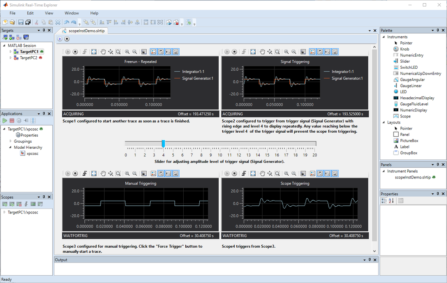Run the instrument panel using play button
Image resolution: width=447 pixels, height=283 pixels.
[59, 39]
